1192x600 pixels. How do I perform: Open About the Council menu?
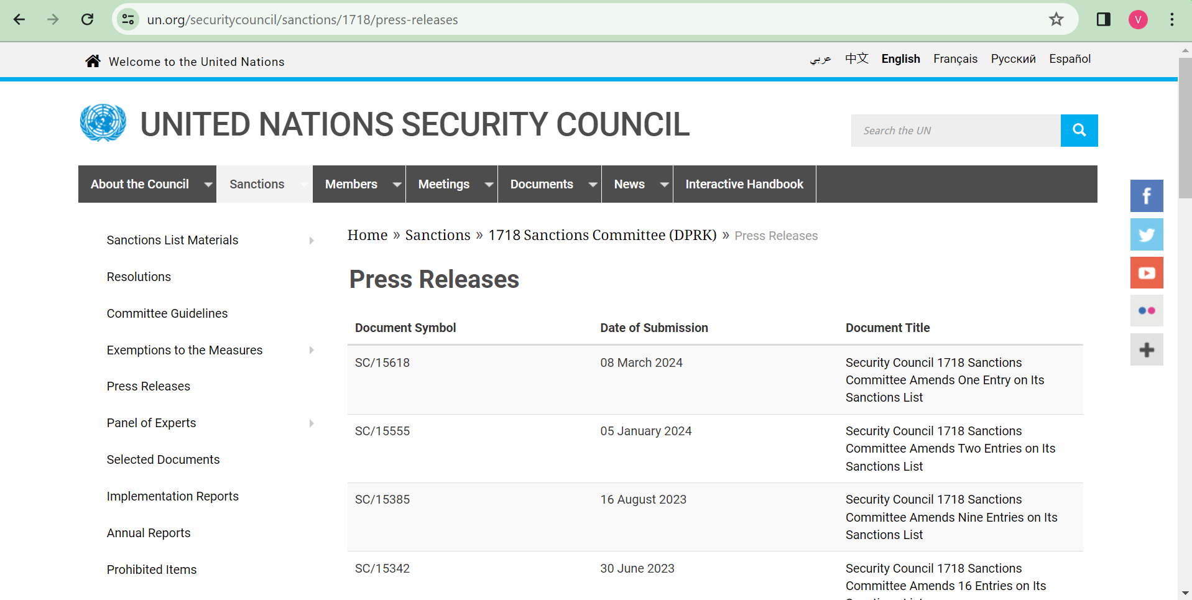tap(140, 184)
